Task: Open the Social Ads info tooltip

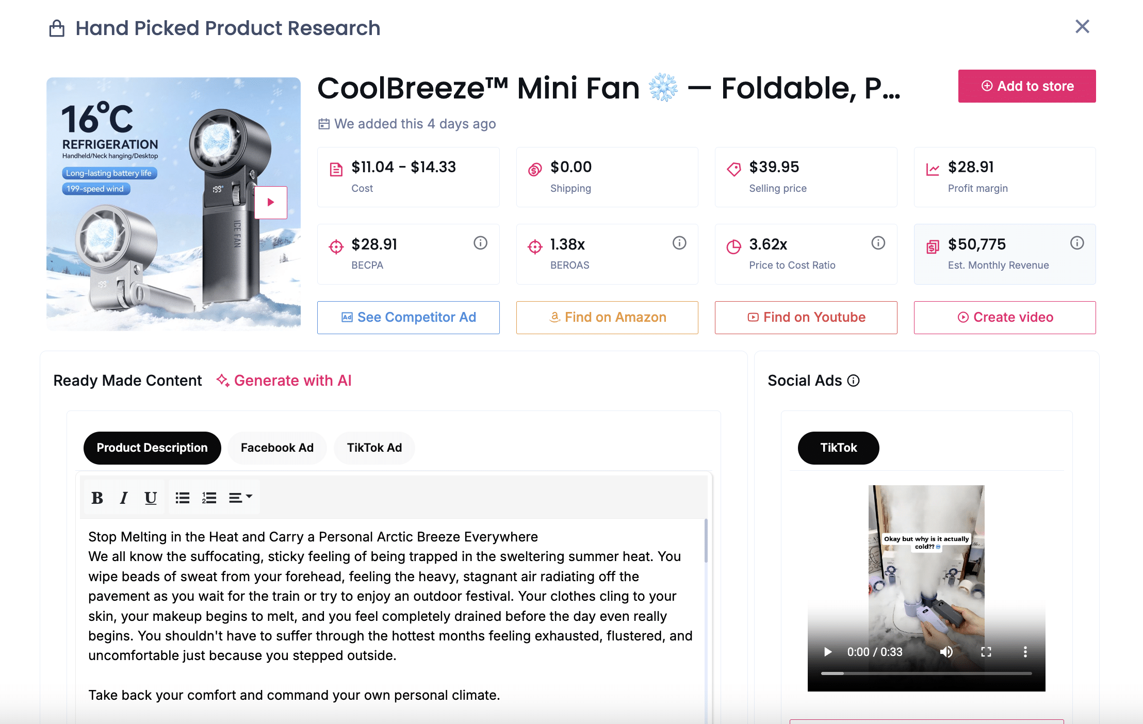Action: click(x=854, y=381)
